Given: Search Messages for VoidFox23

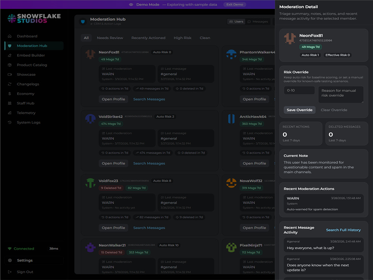Looking at the screenshot, I should click(149, 228).
